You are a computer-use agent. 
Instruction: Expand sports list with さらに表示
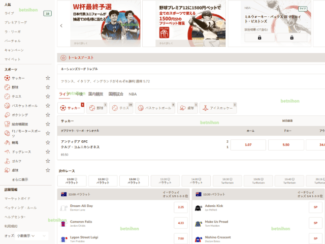click(x=20, y=179)
